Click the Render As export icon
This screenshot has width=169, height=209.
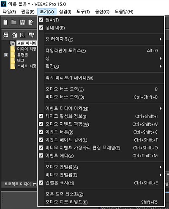click(31, 22)
